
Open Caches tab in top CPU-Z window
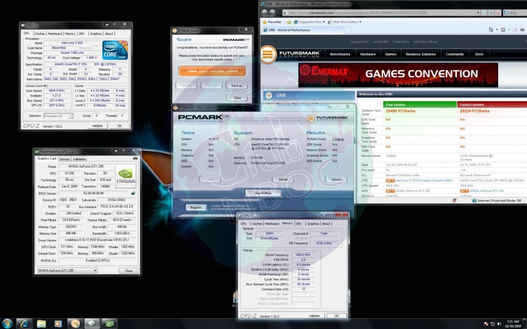point(40,34)
